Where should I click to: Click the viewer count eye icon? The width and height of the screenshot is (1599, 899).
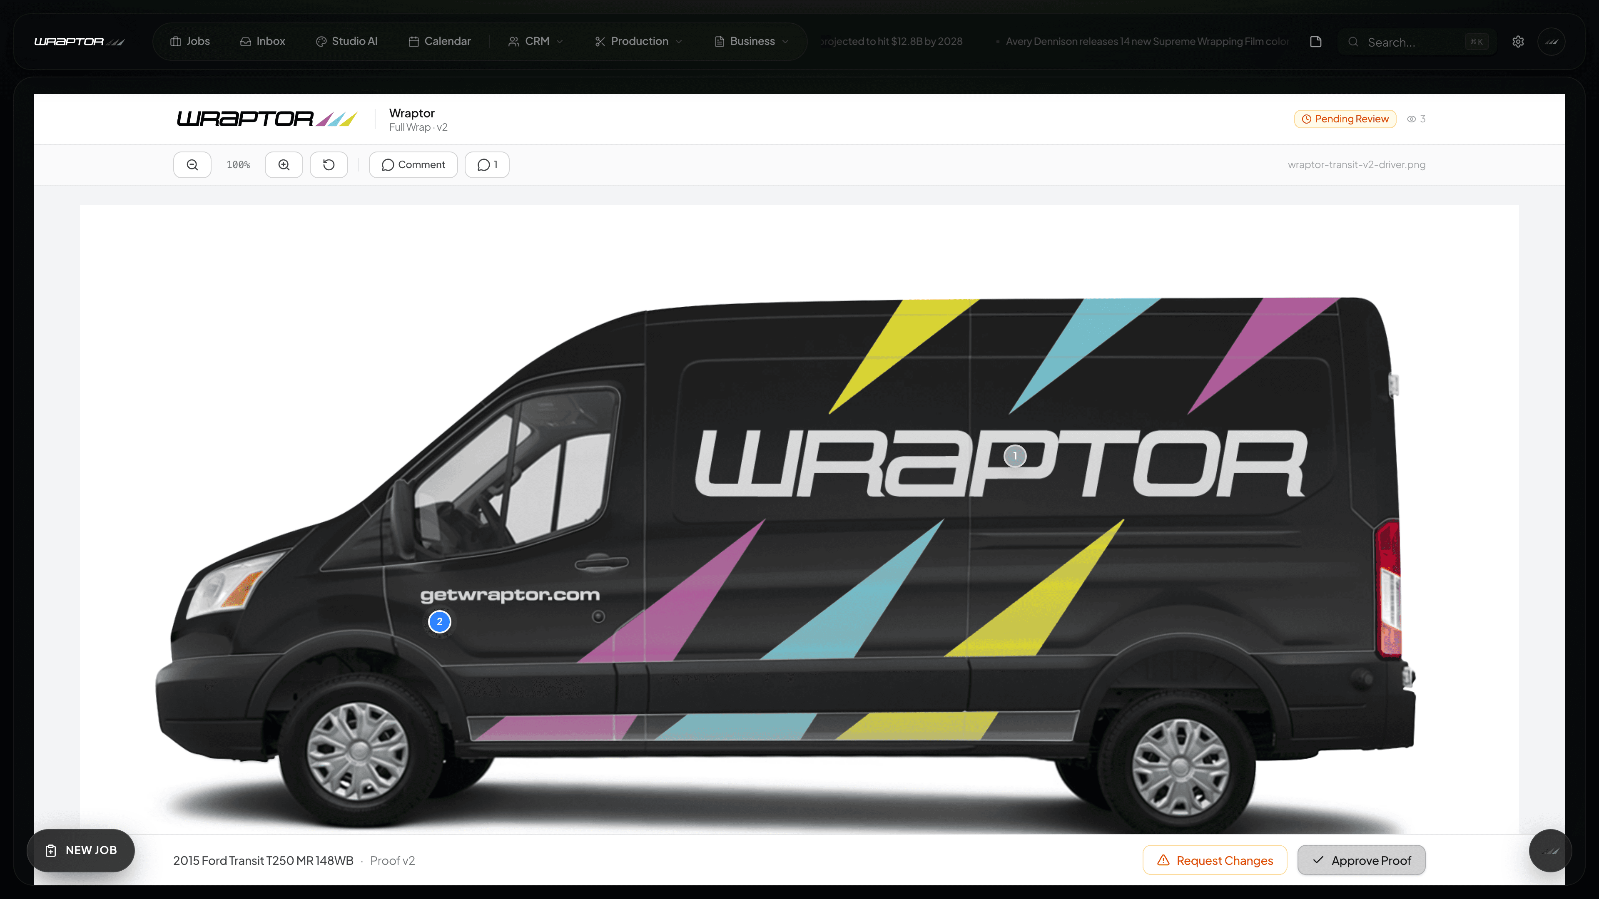[1411, 119]
